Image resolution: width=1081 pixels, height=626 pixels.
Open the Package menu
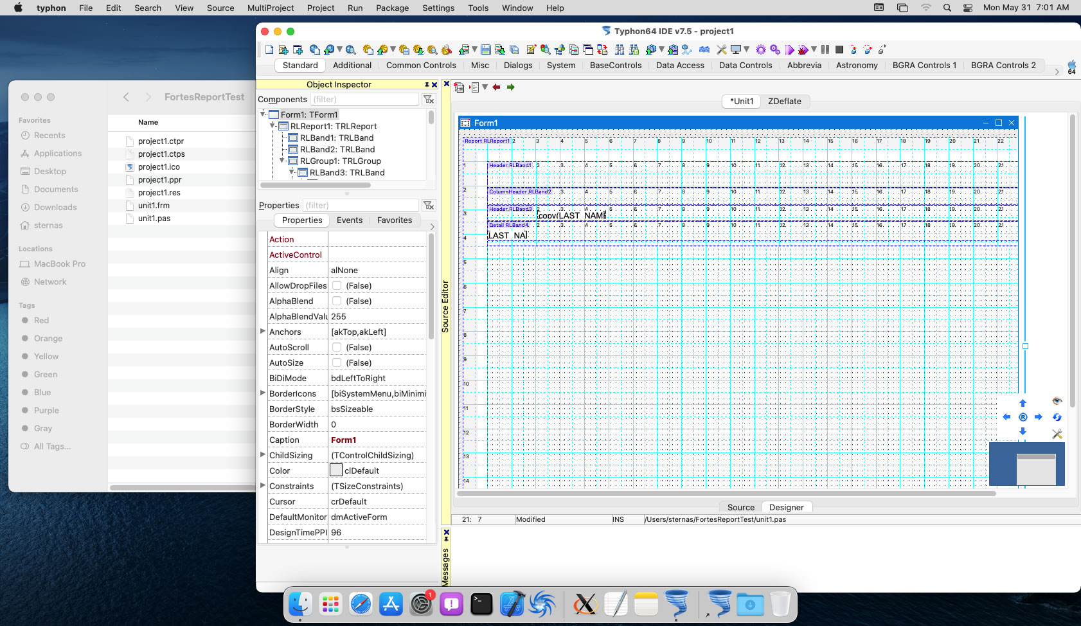point(393,8)
